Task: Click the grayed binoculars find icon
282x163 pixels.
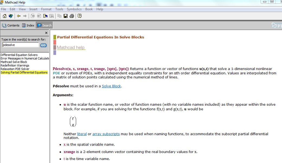Action: pos(51,16)
